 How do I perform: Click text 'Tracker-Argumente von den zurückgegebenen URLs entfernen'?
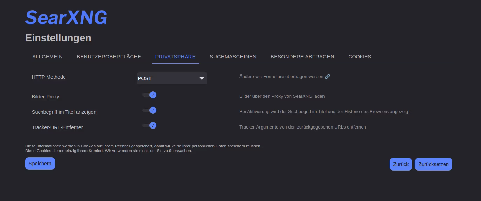coord(302,127)
